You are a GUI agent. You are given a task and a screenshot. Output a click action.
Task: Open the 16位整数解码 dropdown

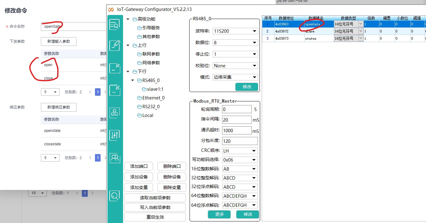240,169
